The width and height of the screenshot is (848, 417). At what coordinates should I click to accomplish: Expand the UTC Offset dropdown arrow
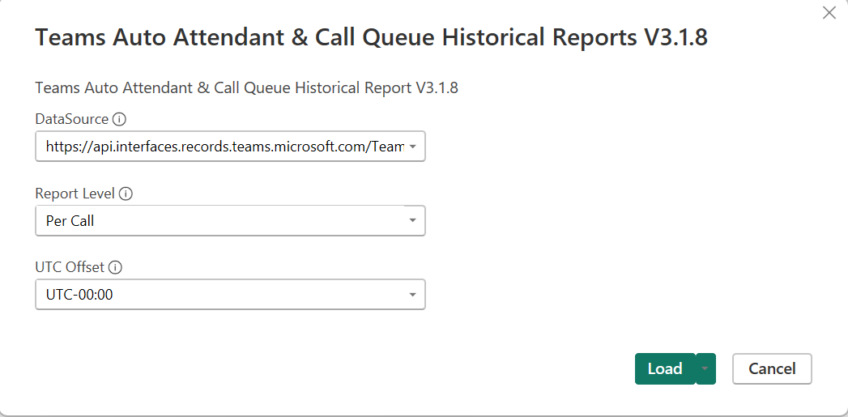click(x=412, y=294)
